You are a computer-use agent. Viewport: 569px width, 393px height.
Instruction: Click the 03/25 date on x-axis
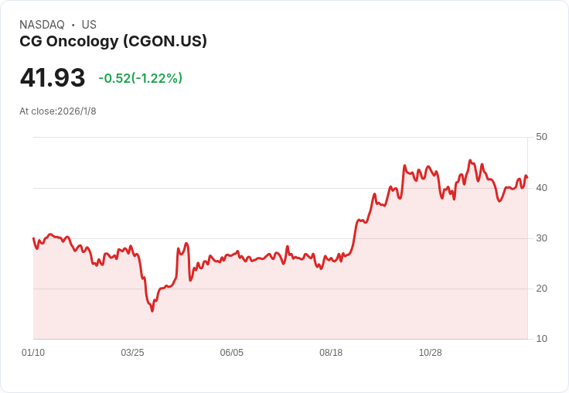132,353
